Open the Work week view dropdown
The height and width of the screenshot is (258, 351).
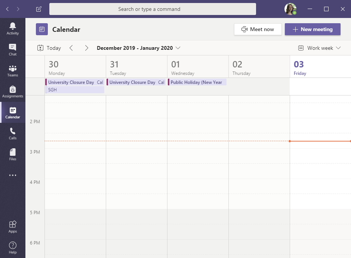[x=320, y=48]
